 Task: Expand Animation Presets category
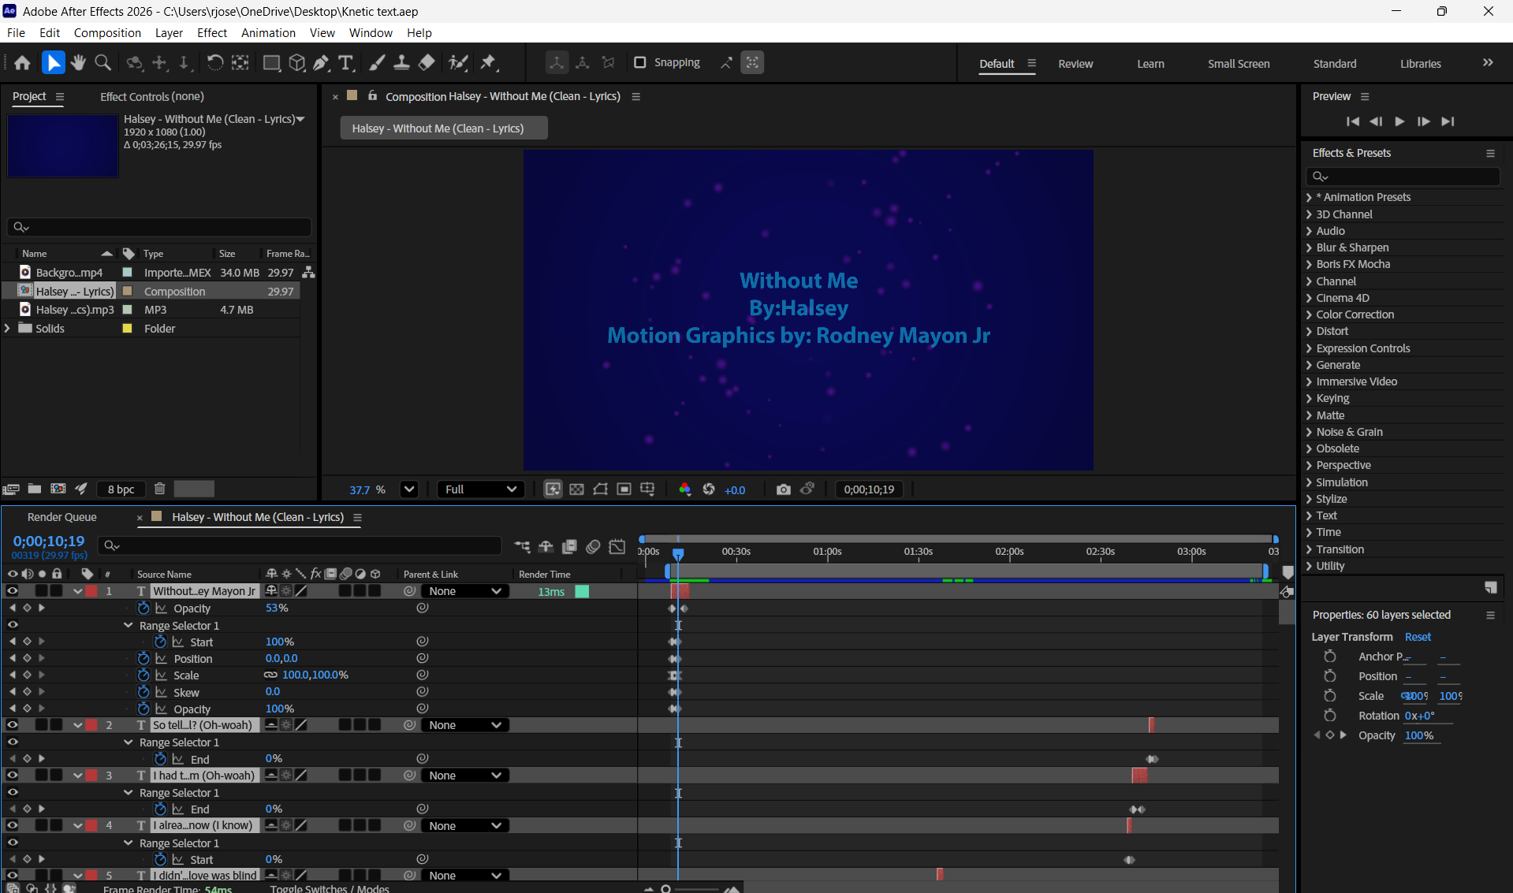tap(1309, 197)
